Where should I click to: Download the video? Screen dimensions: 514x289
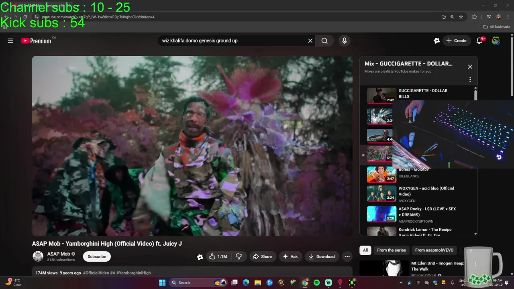pos(321,256)
